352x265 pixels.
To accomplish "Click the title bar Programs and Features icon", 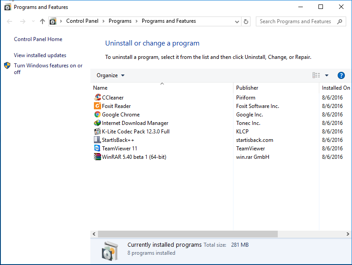I will 8,7.
